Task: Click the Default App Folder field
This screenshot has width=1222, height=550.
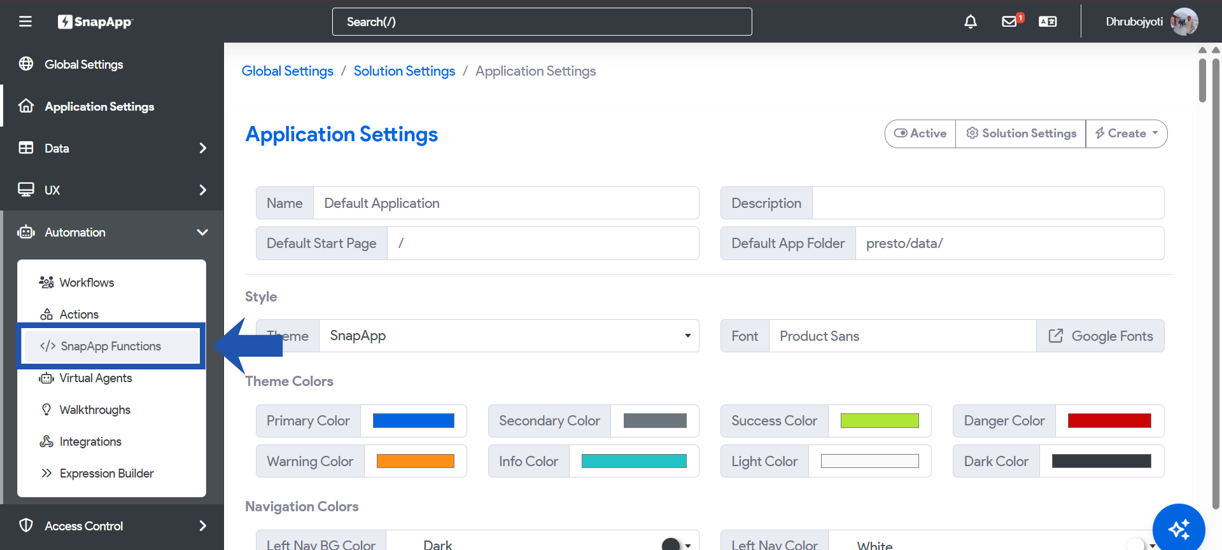Action: tap(1010, 243)
